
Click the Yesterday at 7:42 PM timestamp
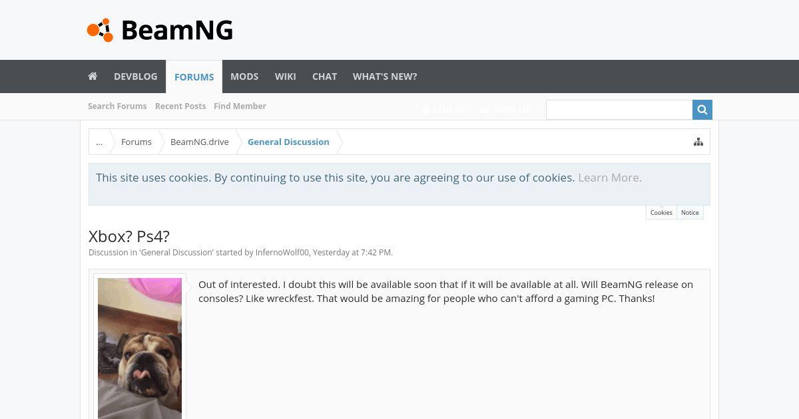(352, 253)
